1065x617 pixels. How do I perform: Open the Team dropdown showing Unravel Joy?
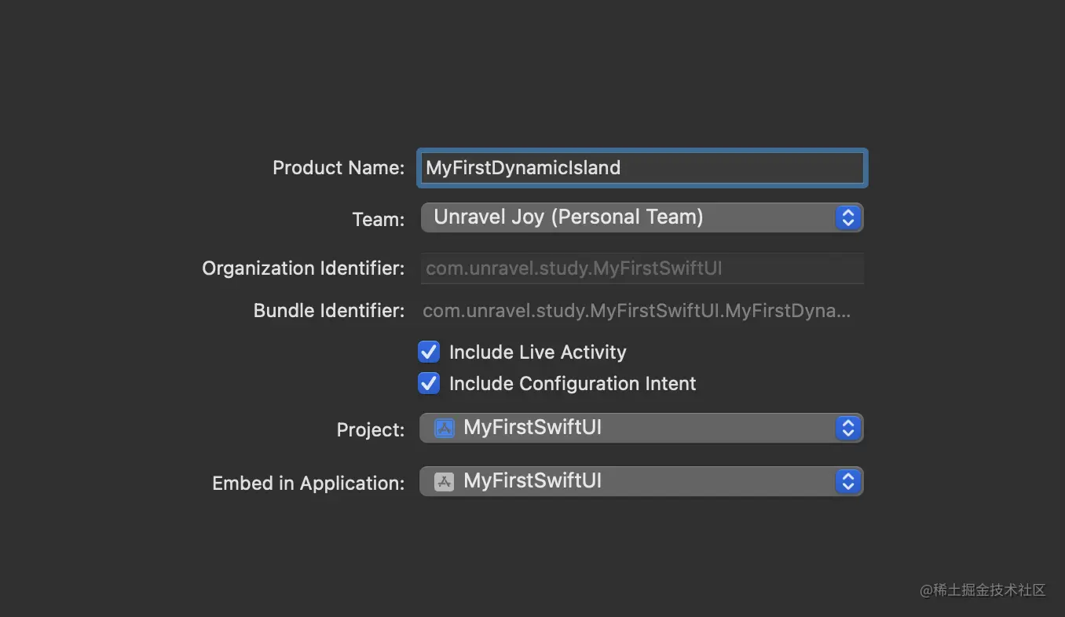tap(628, 217)
